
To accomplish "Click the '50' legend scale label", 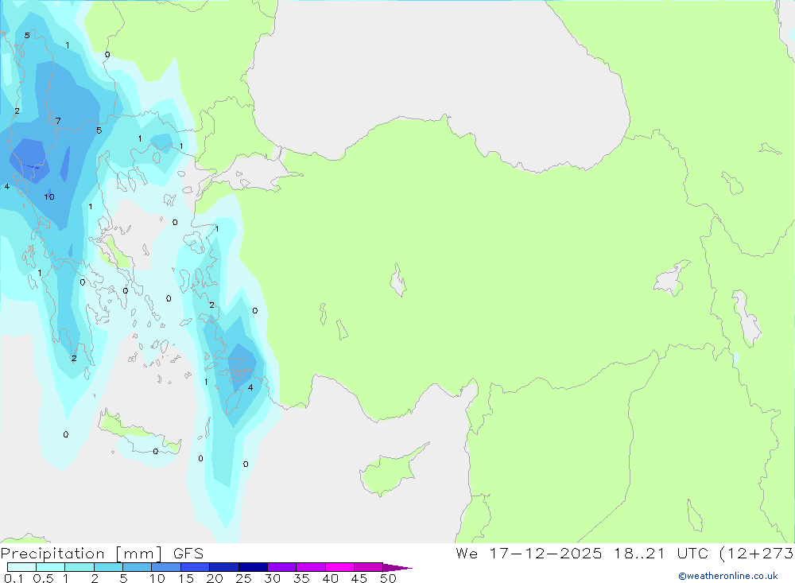I will pos(388,578).
